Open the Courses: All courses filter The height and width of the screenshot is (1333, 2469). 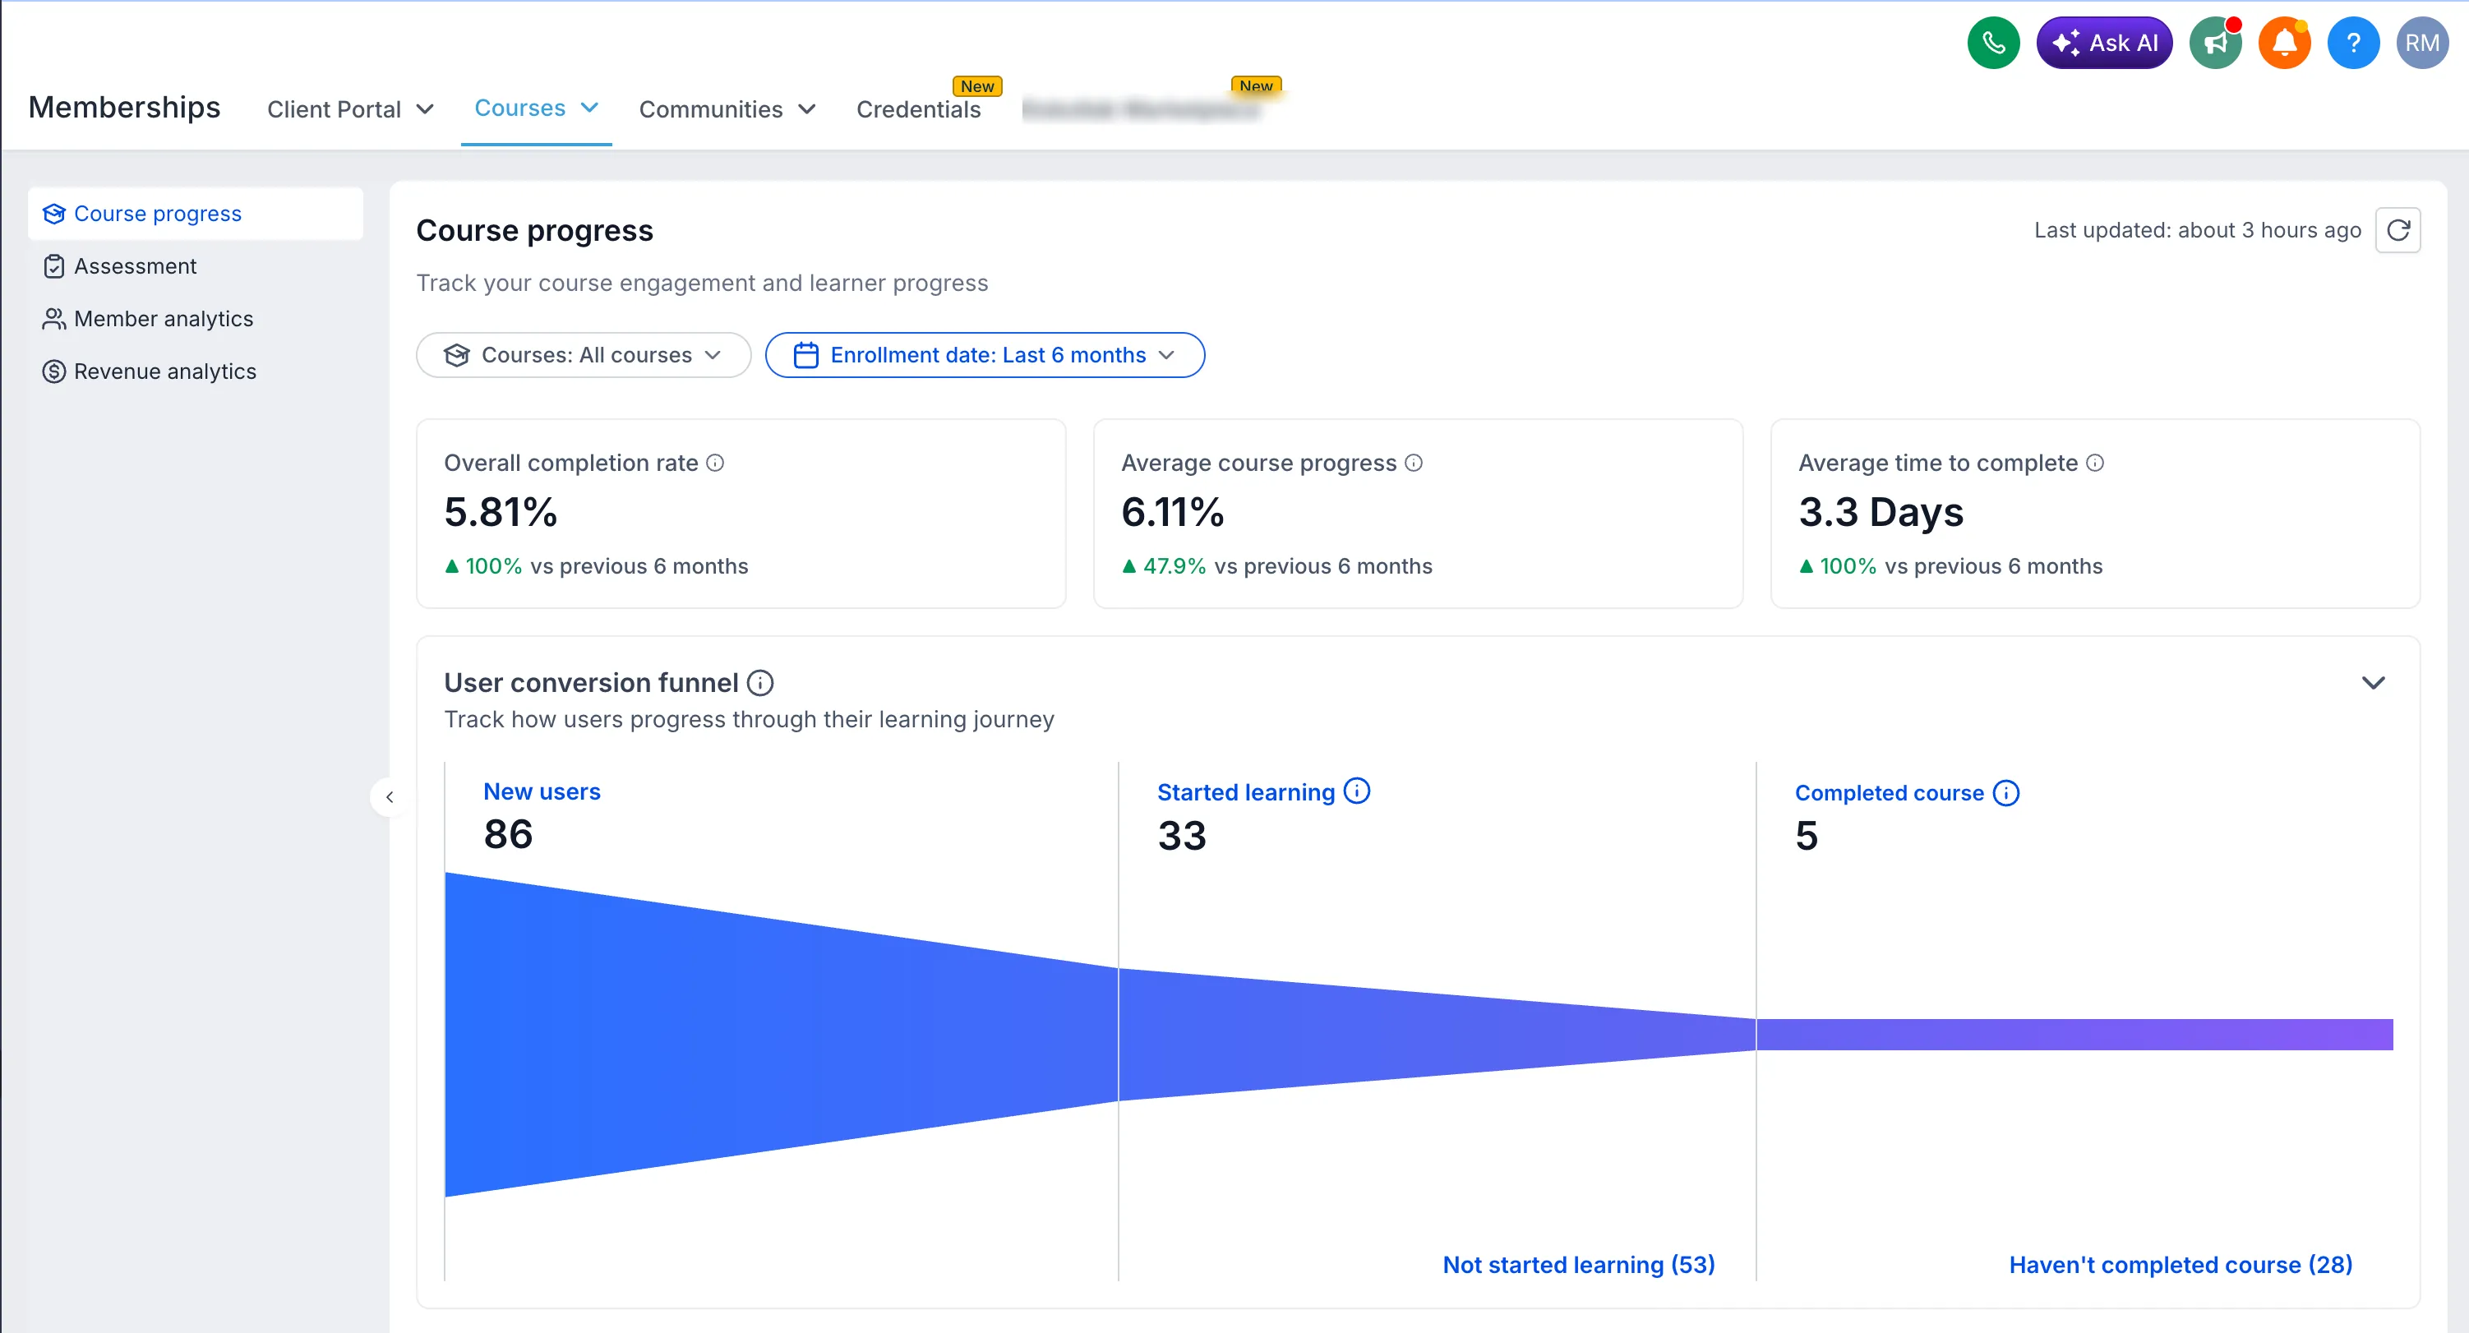click(583, 356)
